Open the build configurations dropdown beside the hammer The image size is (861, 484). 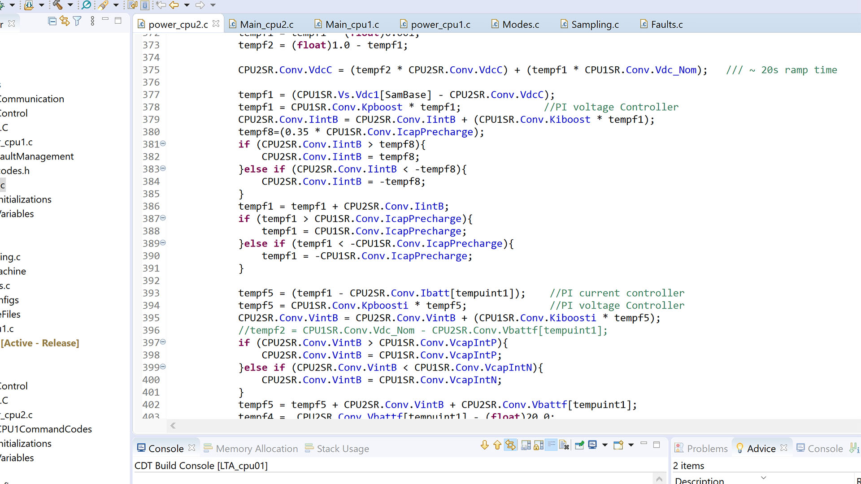coord(70,5)
